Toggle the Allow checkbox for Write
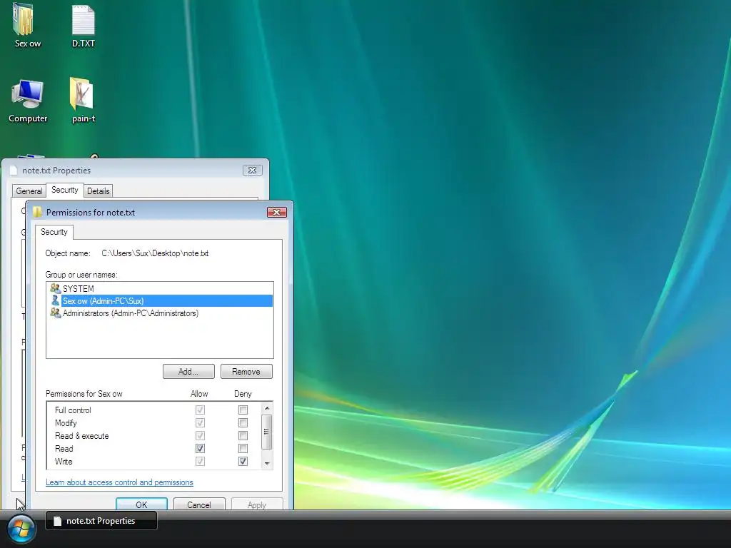Image resolution: width=731 pixels, height=548 pixels. 200,462
